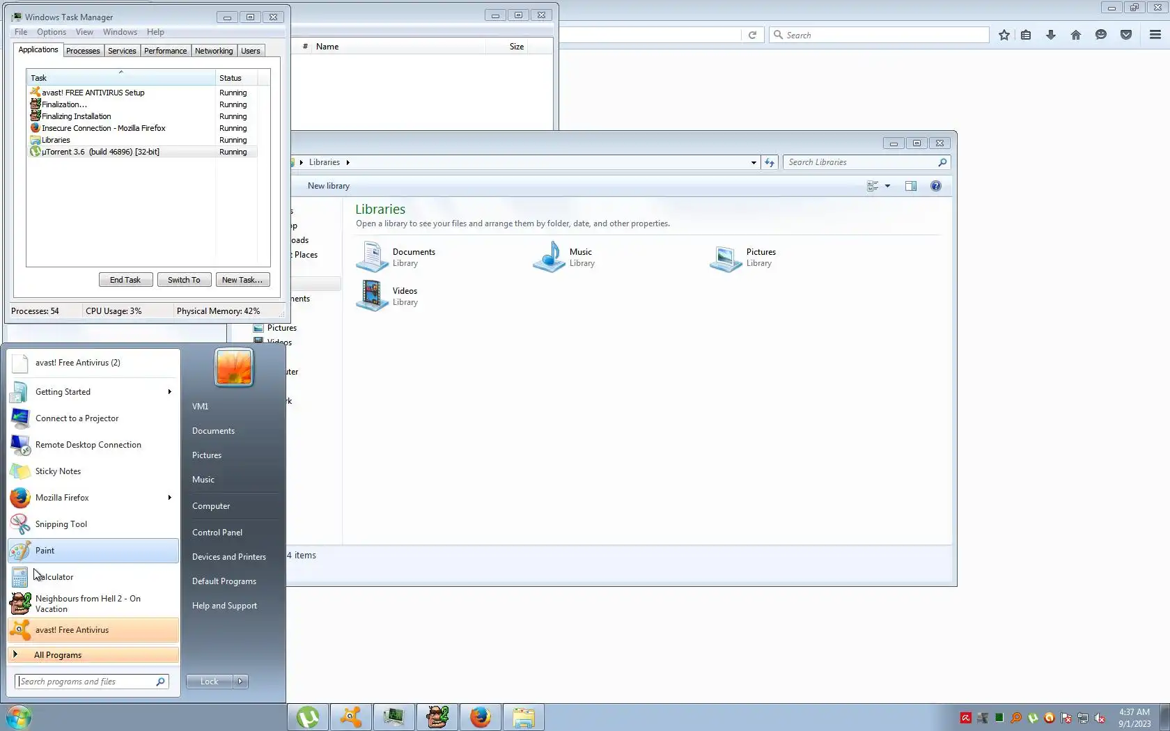Open the Help menu in Task Manager
The width and height of the screenshot is (1170, 731).
coord(155,32)
